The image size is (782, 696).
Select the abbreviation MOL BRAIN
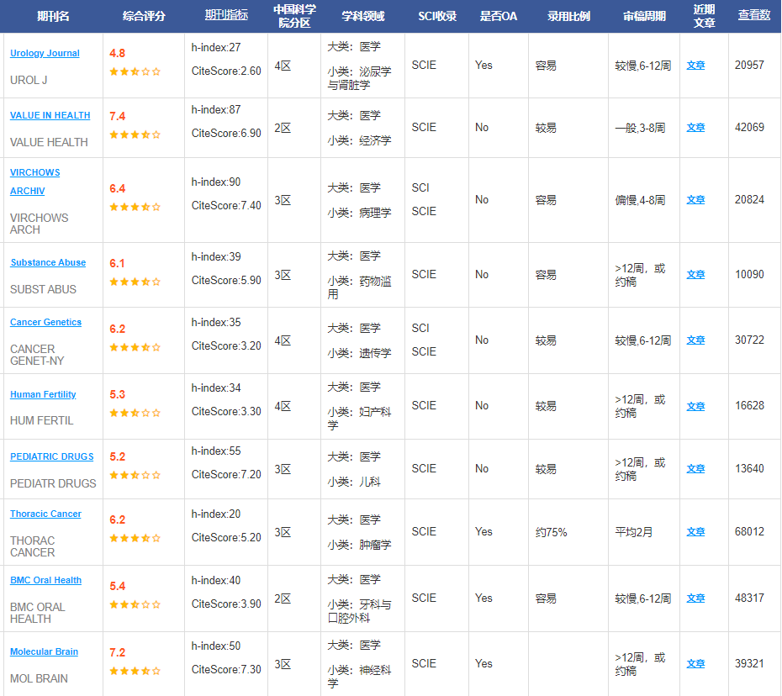tap(39, 678)
